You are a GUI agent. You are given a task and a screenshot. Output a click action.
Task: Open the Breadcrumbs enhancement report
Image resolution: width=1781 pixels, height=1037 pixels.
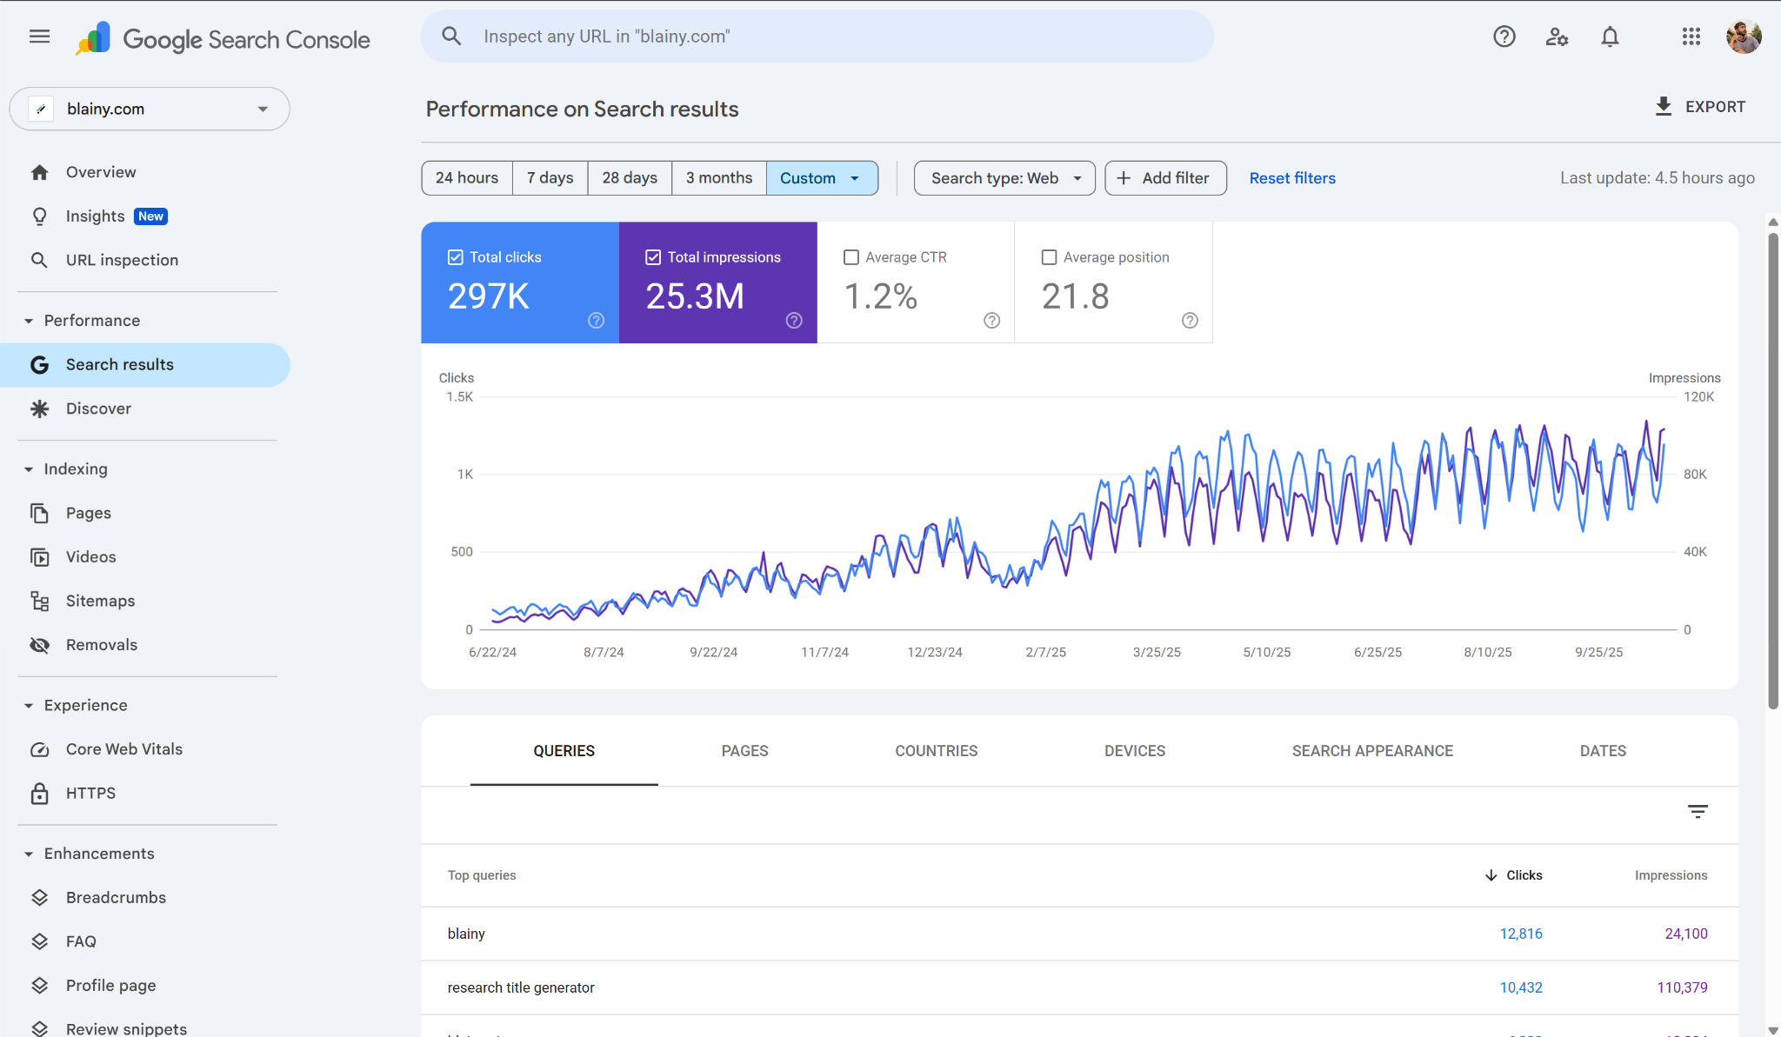tap(116, 897)
